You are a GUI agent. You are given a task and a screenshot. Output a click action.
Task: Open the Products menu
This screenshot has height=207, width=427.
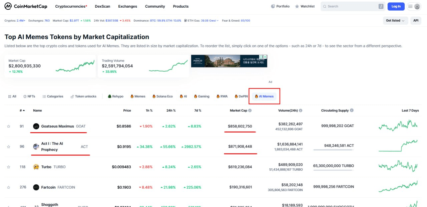click(181, 6)
